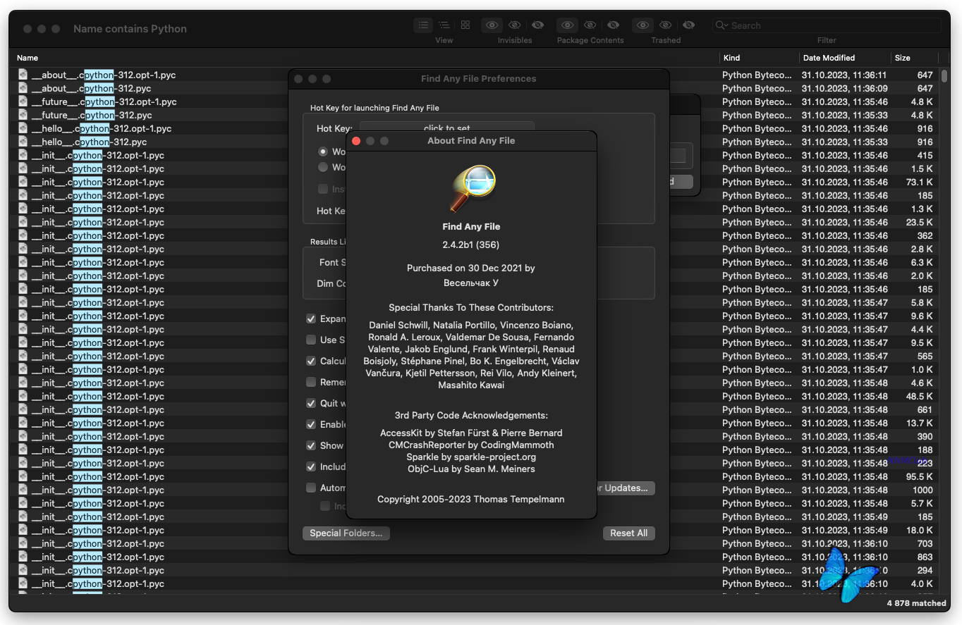This screenshot has width=962, height=625.
Task: Click the Special Folders… button in Preferences
Action: tap(346, 533)
